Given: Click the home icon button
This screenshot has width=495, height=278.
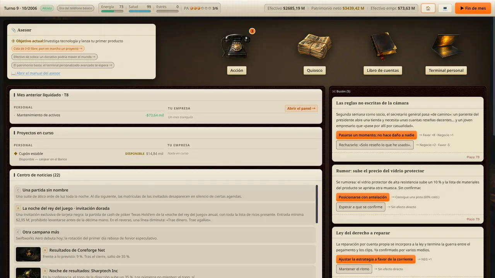Looking at the screenshot, I should (x=428, y=8).
